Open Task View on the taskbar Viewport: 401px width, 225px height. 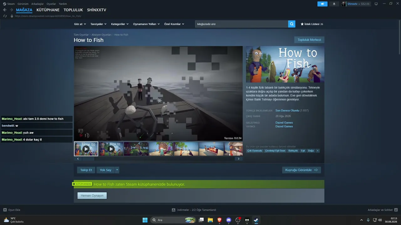pos(201,220)
